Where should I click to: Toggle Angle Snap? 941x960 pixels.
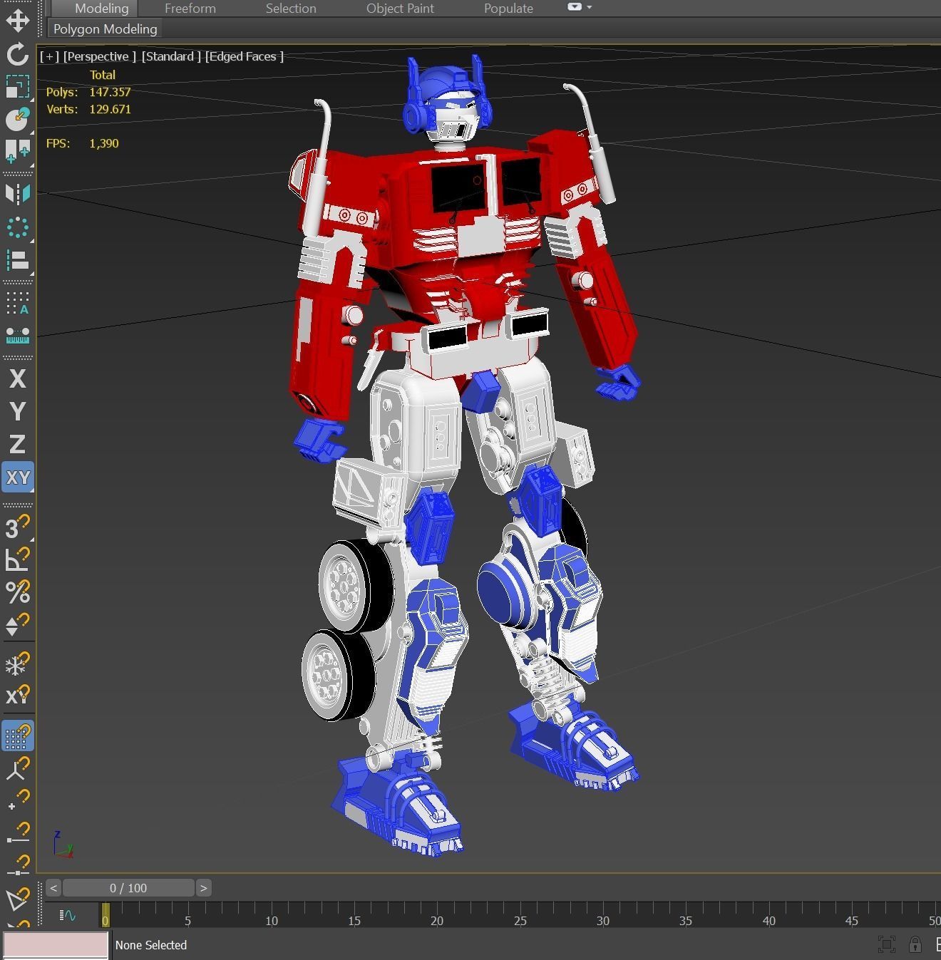click(17, 559)
